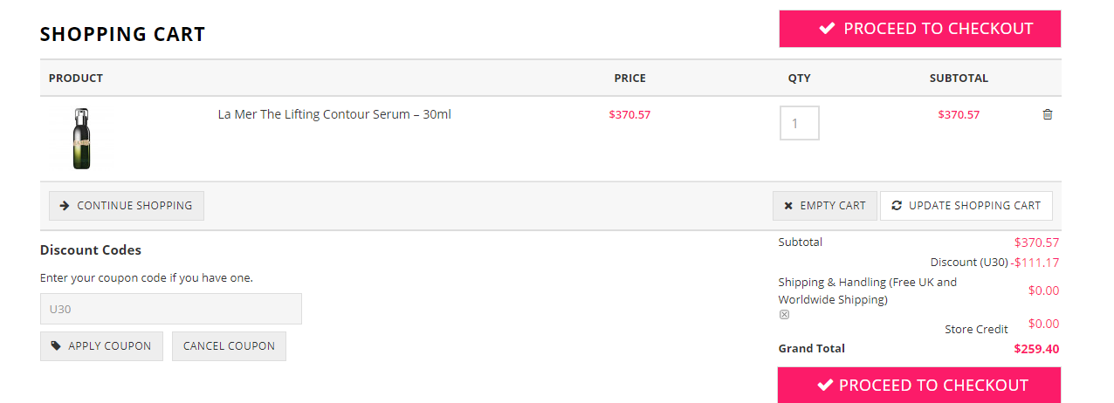Focus the coupon code field containing U30
This screenshot has width=1114, height=403.
[x=171, y=309]
